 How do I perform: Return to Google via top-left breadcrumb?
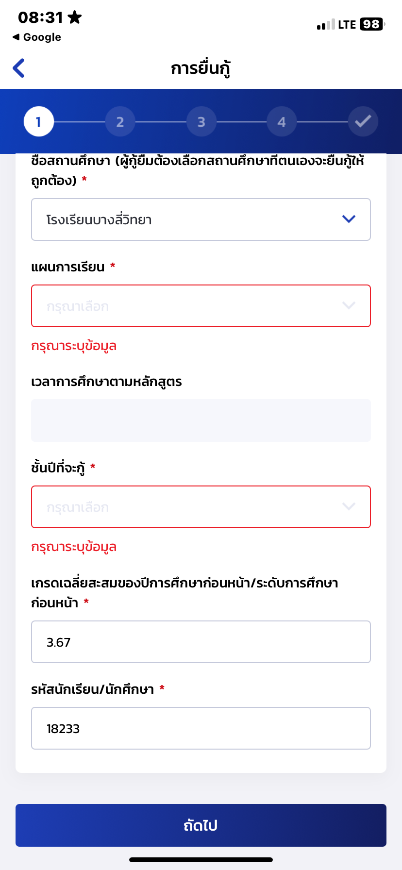click(x=37, y=37)
